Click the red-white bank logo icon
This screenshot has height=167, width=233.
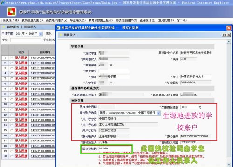tap(12, 12)
